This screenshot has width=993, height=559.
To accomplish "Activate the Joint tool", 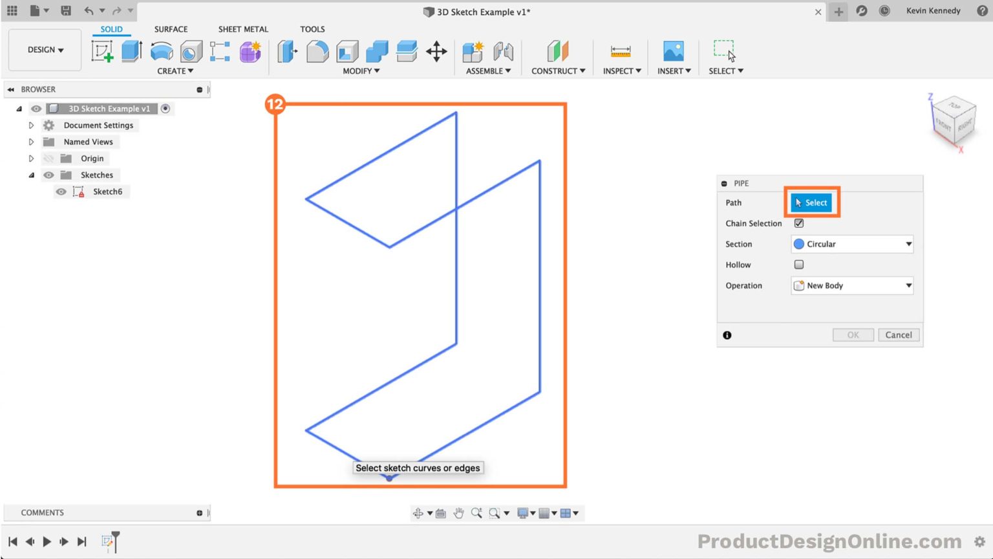I will (504, 52).
